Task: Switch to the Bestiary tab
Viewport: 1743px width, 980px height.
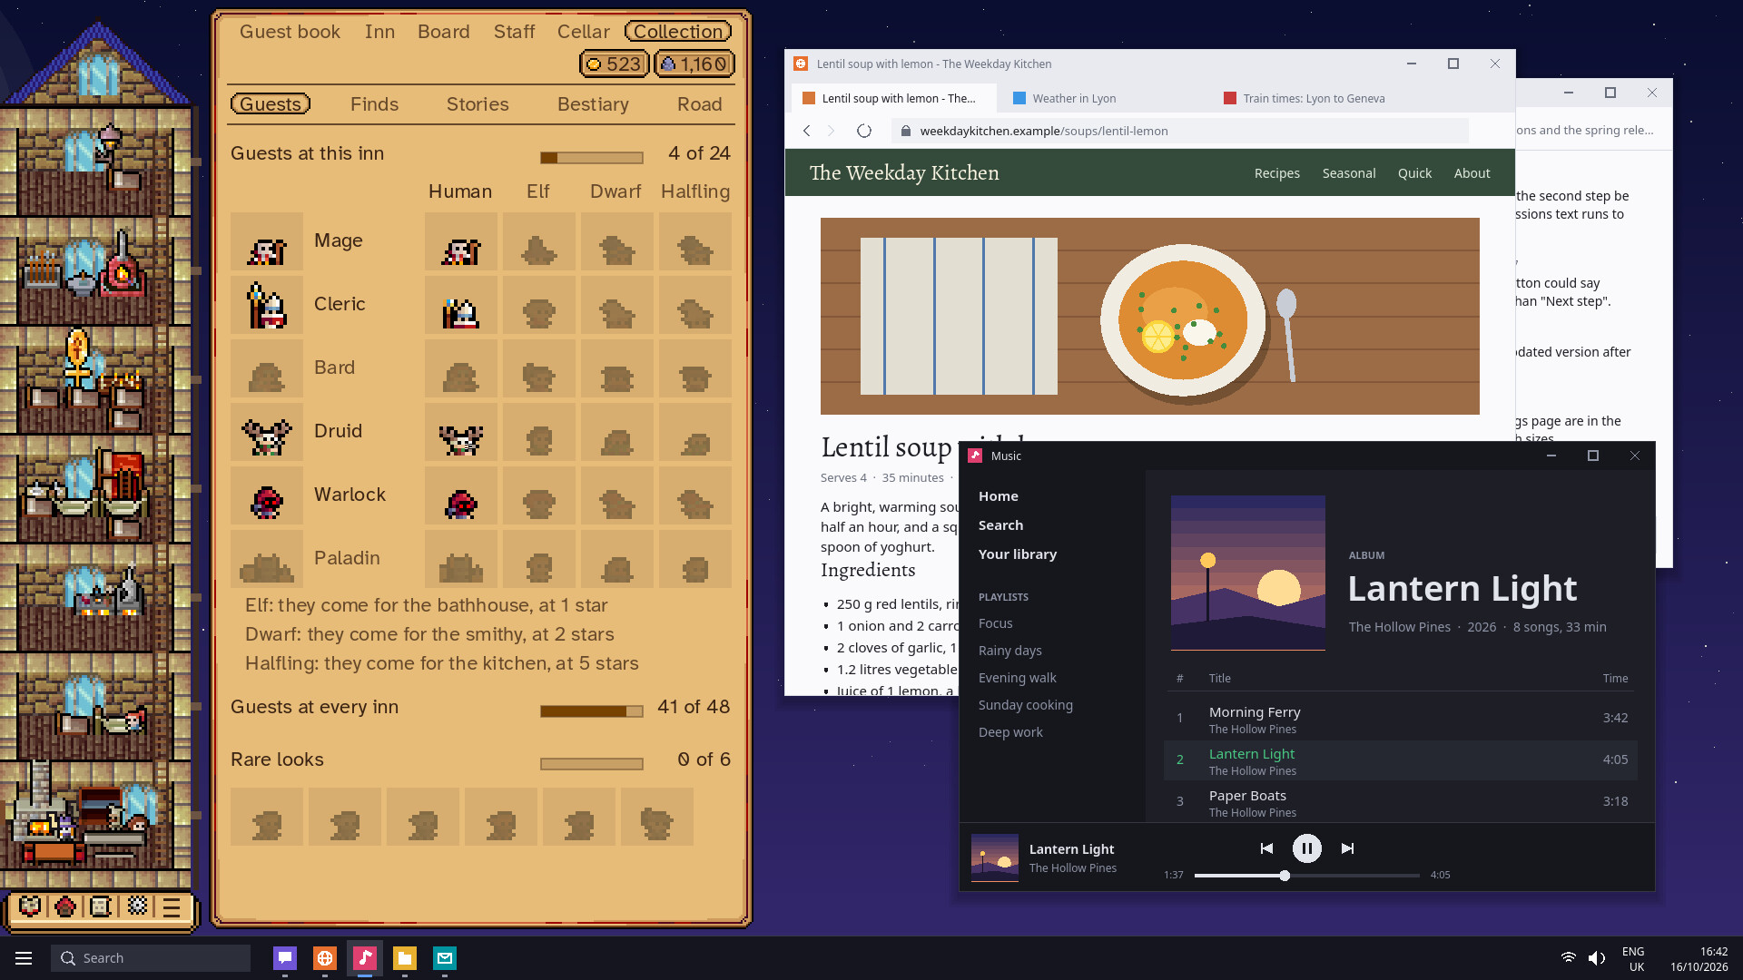Action: click(x=593, y=104)
